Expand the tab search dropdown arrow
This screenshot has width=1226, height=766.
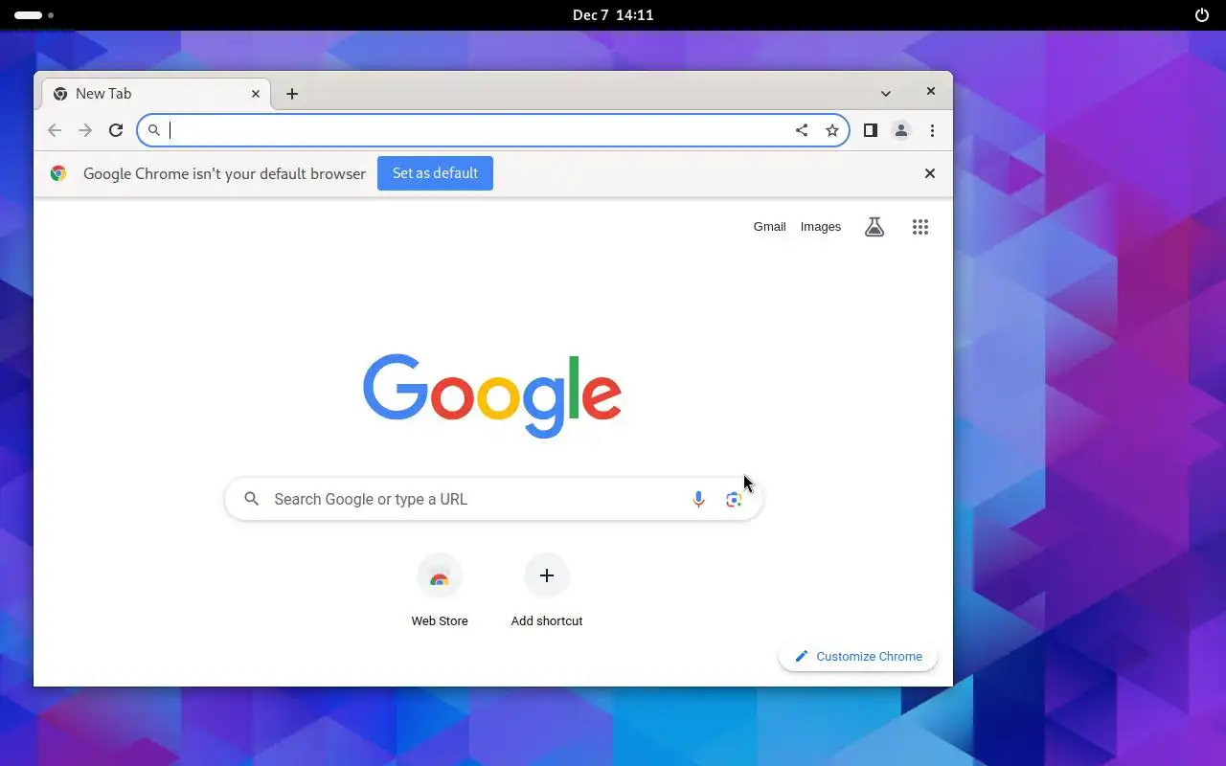886,93
